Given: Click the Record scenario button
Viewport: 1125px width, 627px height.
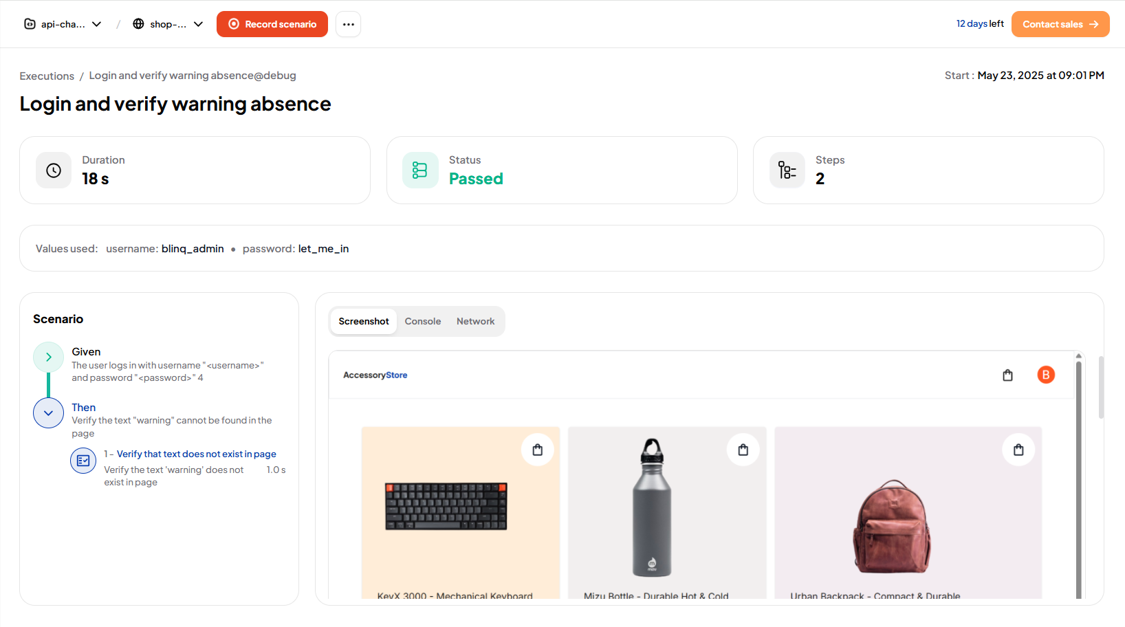Looking at the screenshot, I should point(272,24).
